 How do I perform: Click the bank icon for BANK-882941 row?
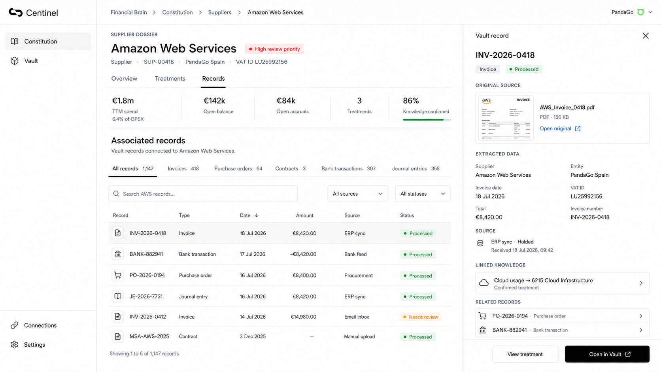tap(118, 254)
